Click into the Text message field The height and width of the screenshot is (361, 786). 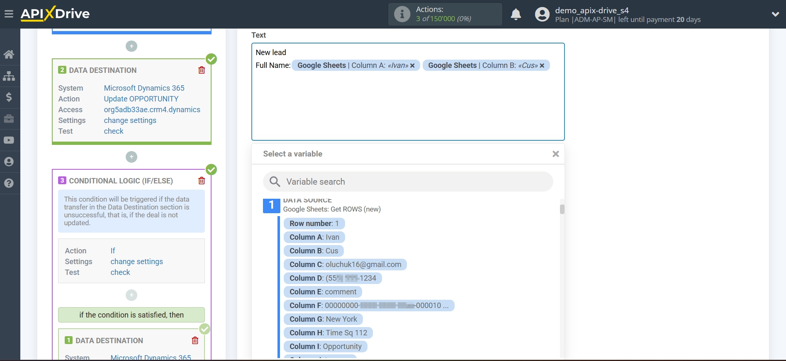pyautogui.click(x=408, y=92)
